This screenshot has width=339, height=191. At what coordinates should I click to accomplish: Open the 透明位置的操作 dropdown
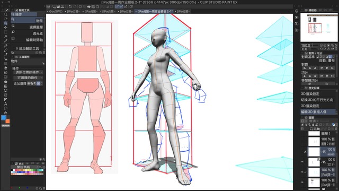(x=28, y=72)
